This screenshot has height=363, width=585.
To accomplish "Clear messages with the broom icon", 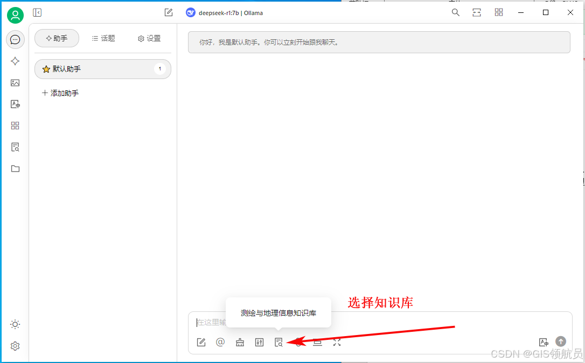I will click(240, 342).
